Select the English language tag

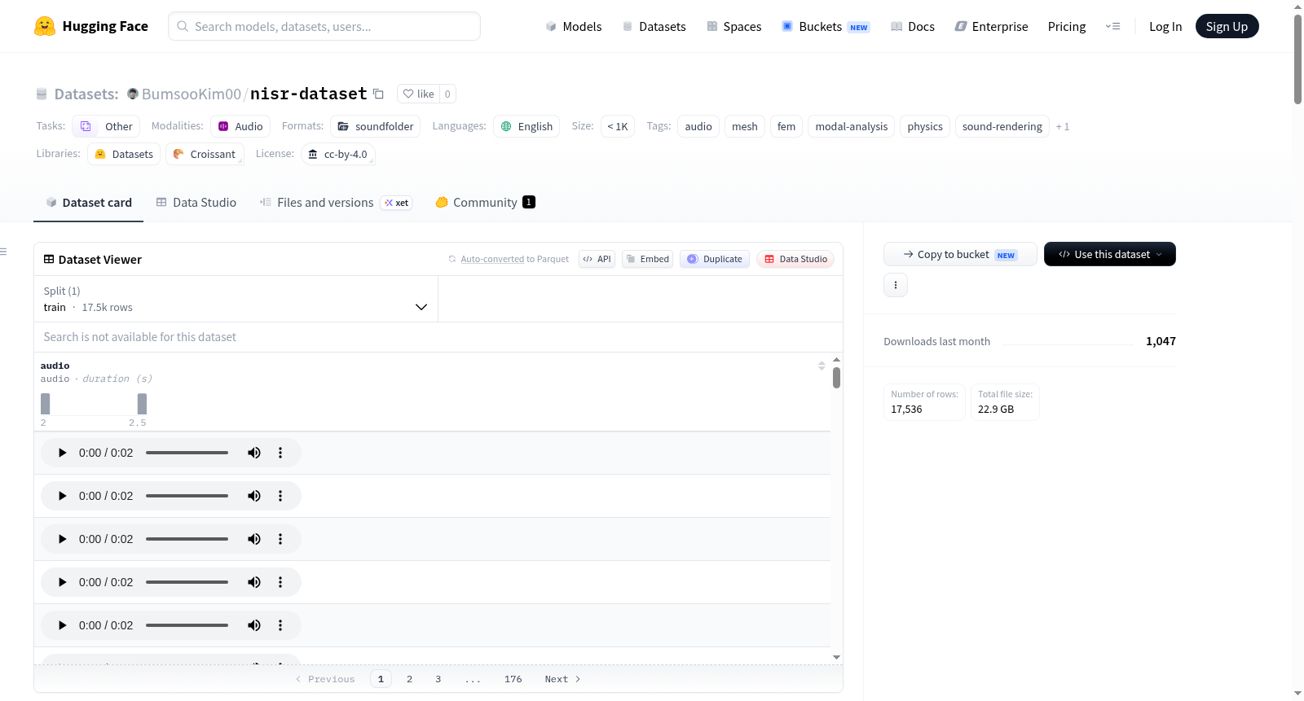526,126
